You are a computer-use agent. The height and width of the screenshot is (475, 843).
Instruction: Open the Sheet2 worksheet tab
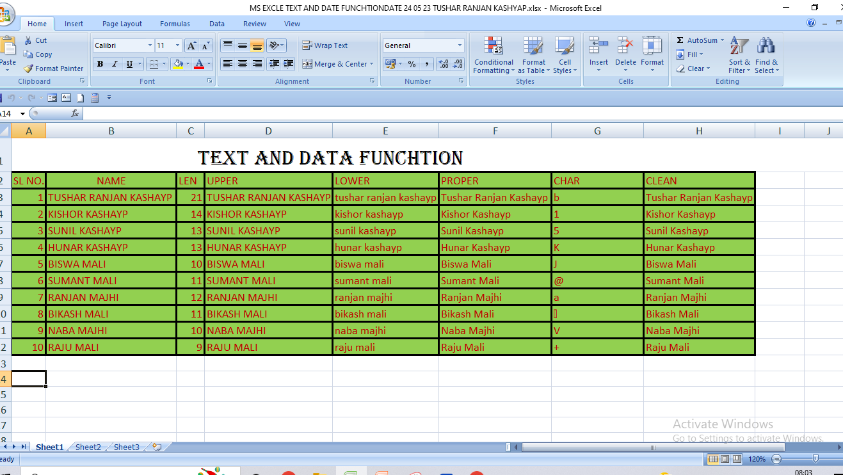[x=88, y=447]
